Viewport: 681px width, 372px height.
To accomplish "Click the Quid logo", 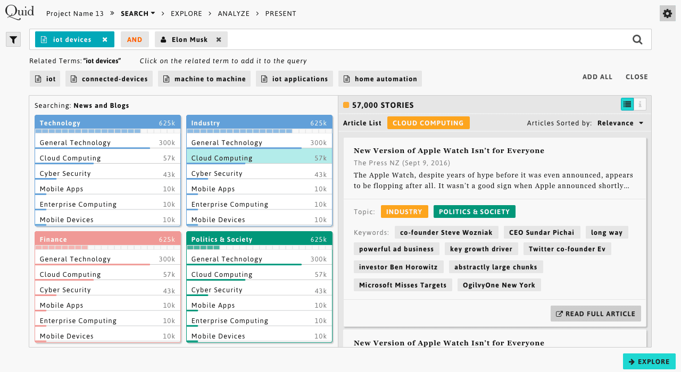I will coord(20,12).
